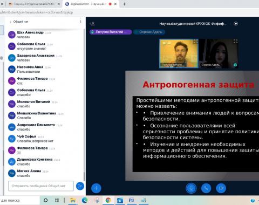The image size is (259, 205).
Task: Open a new browser tab with plus
Action: click(124, 4)
